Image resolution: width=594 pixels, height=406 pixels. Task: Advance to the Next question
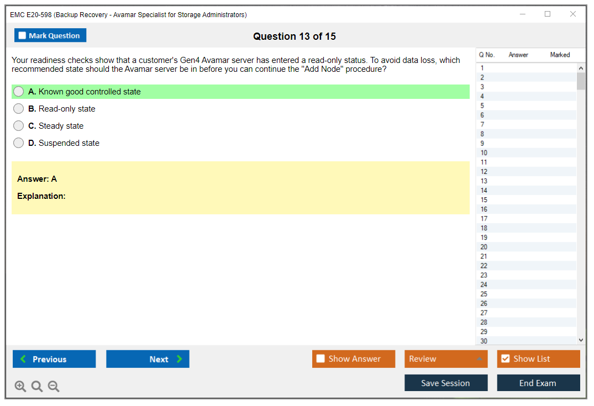[148, 359]
